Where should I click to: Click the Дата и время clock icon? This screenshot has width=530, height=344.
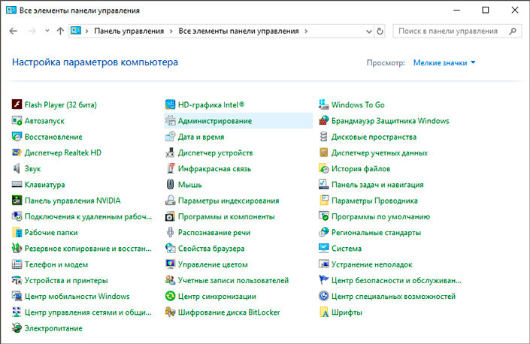point(170,137)
